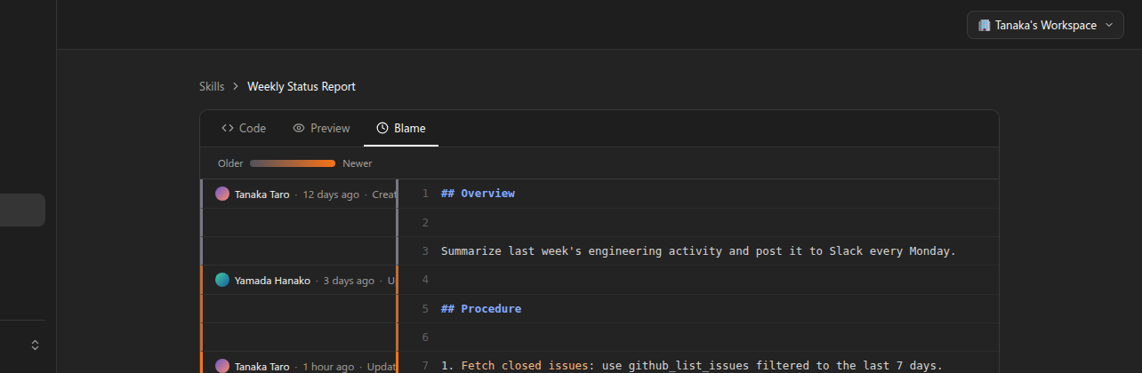Click the Older-Newer color gradient bar
Viewport: 1142px width, 373px height.
click(x=293, y=163)
